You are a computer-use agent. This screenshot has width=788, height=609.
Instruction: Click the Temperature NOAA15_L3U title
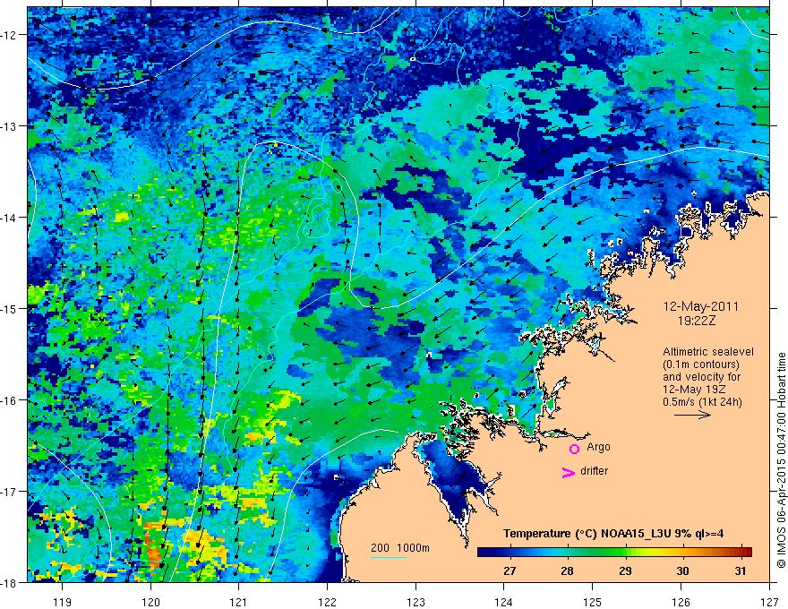coord(613,534)
